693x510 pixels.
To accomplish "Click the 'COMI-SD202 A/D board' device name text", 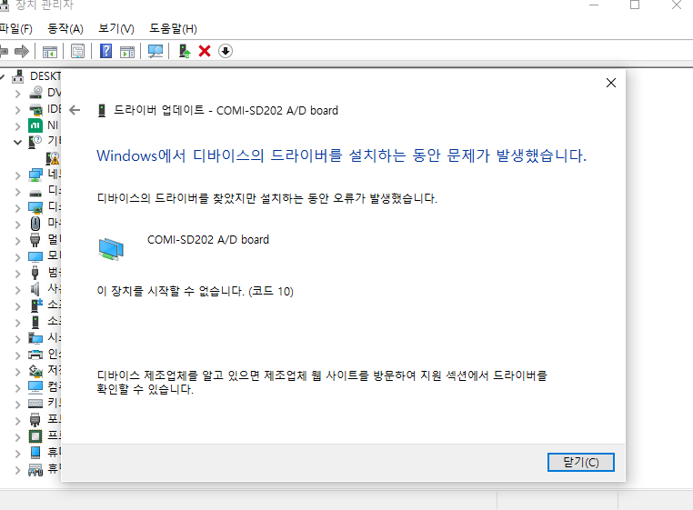I will tap(208, 239).
